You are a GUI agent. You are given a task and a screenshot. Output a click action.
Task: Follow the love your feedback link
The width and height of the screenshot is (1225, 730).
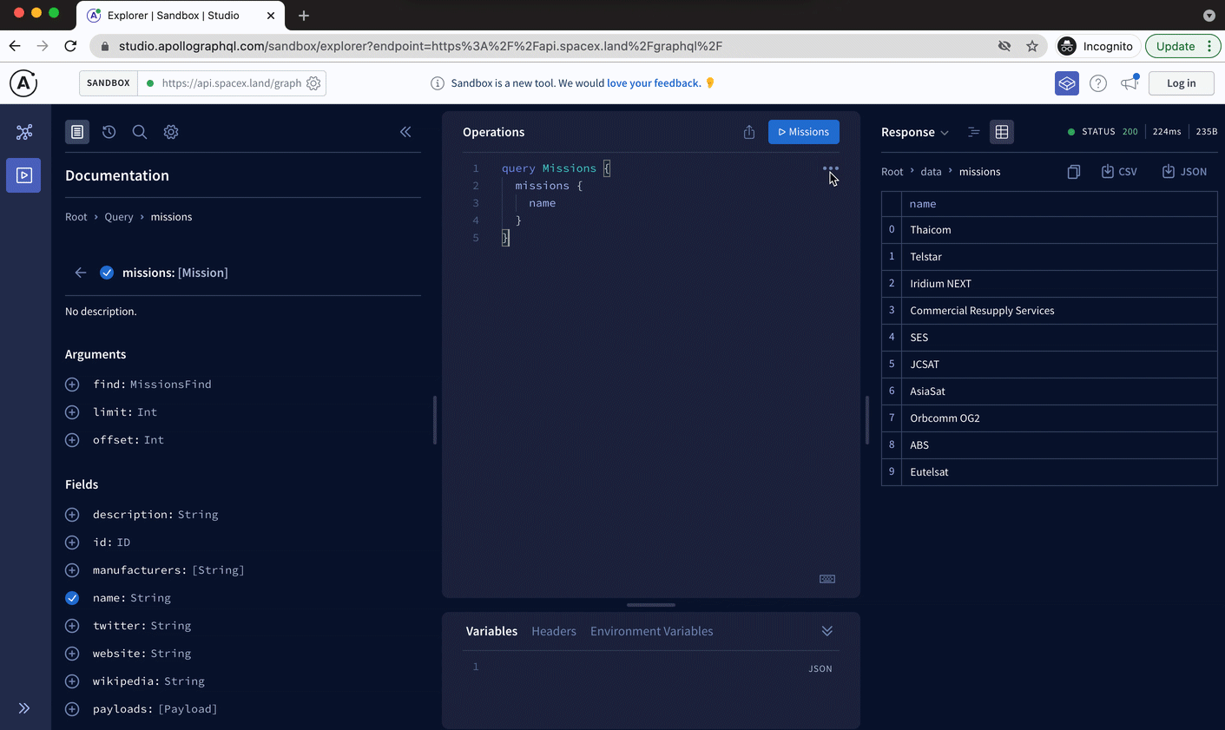coord(654,83)
